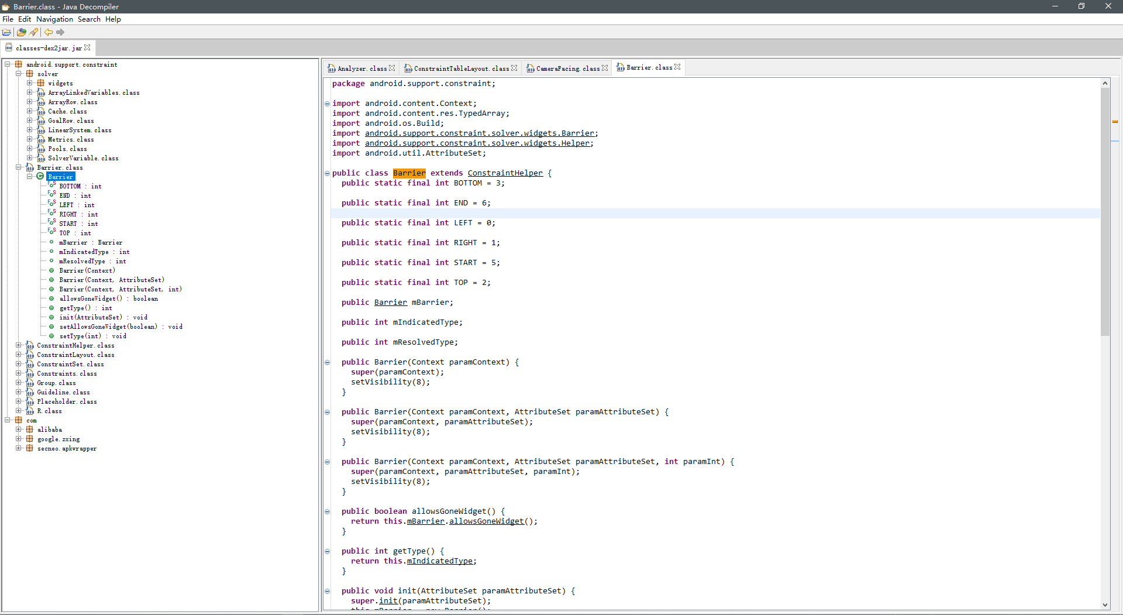Click the Forward arrow toolbar icon
The image size is (1123, 615).
(60, 32)
